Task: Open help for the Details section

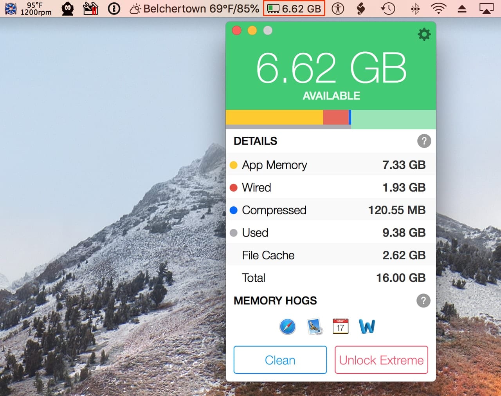Action: [x=424, y=141]
